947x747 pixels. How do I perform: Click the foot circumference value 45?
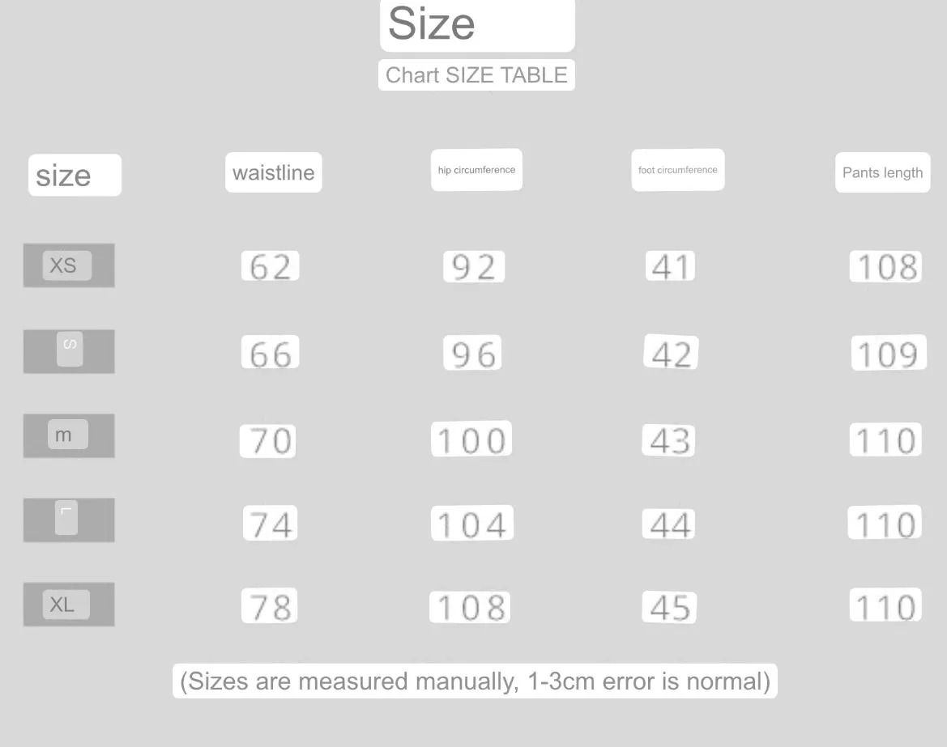669,607
